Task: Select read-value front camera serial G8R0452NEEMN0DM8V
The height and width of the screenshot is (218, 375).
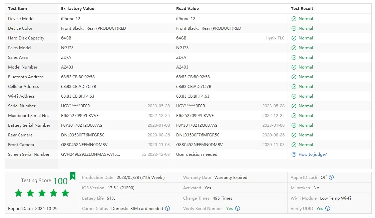Action: (x=200, y=145)
